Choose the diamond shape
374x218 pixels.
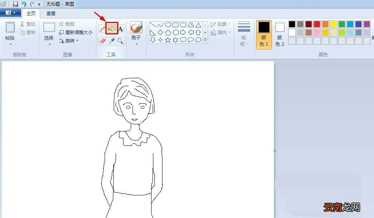[x=161, y=32]
